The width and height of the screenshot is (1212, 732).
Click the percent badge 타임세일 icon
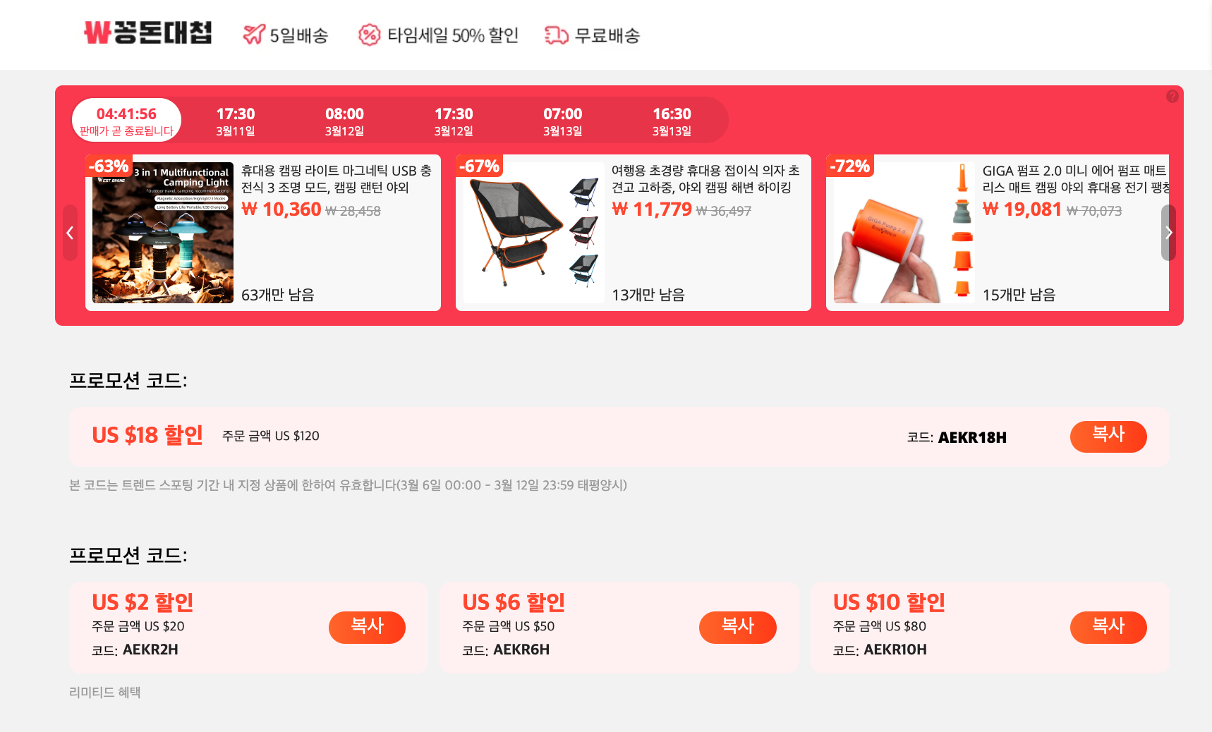pyautogui.click(x=369, y=35)
